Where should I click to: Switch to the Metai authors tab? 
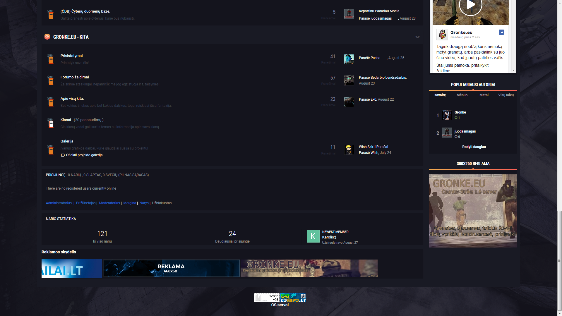pyautogui.click(x=484, y=95)
